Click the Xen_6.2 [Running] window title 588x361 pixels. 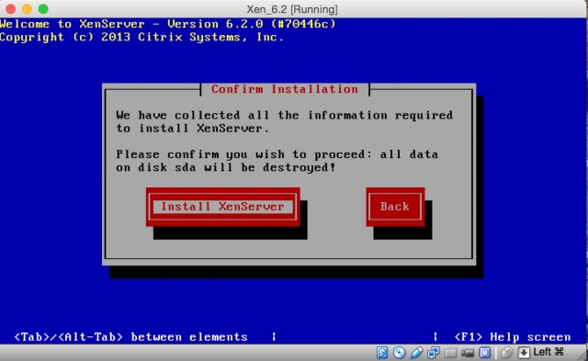(x=292, y=9)
